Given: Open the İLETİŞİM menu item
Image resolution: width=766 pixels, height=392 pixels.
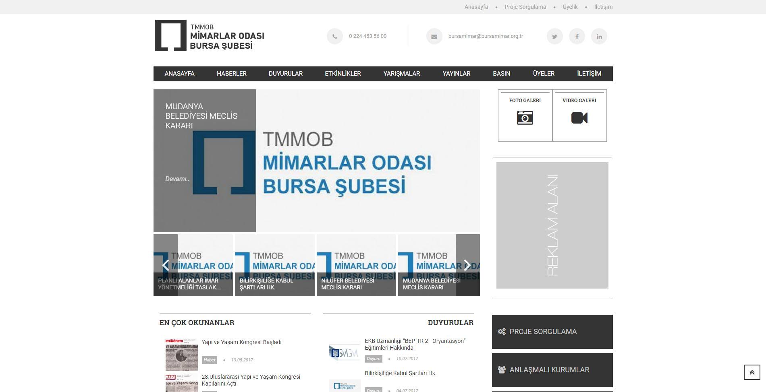Looking at the screenshot, I should pyautogui.click(x=589, y=74).
